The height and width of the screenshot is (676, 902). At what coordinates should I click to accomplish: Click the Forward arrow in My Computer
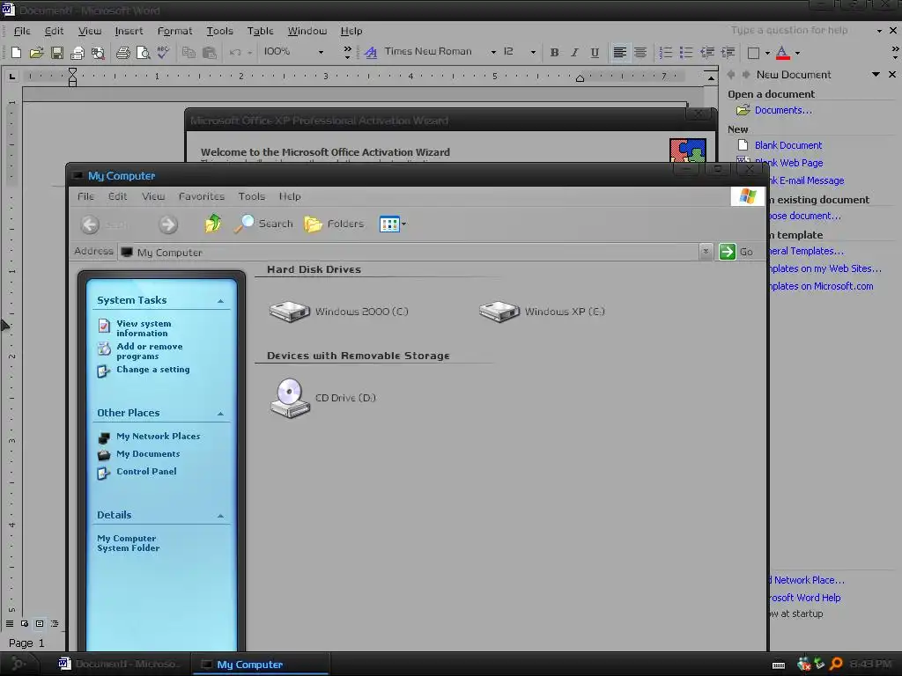pyautogui.click(x=168, y=224)
